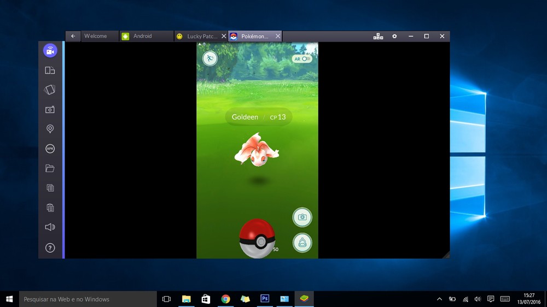The height and width of the screenshot is (307, 547).
Task: Open the Wi-Fi network tray icon
Action: tap(465, 299)
